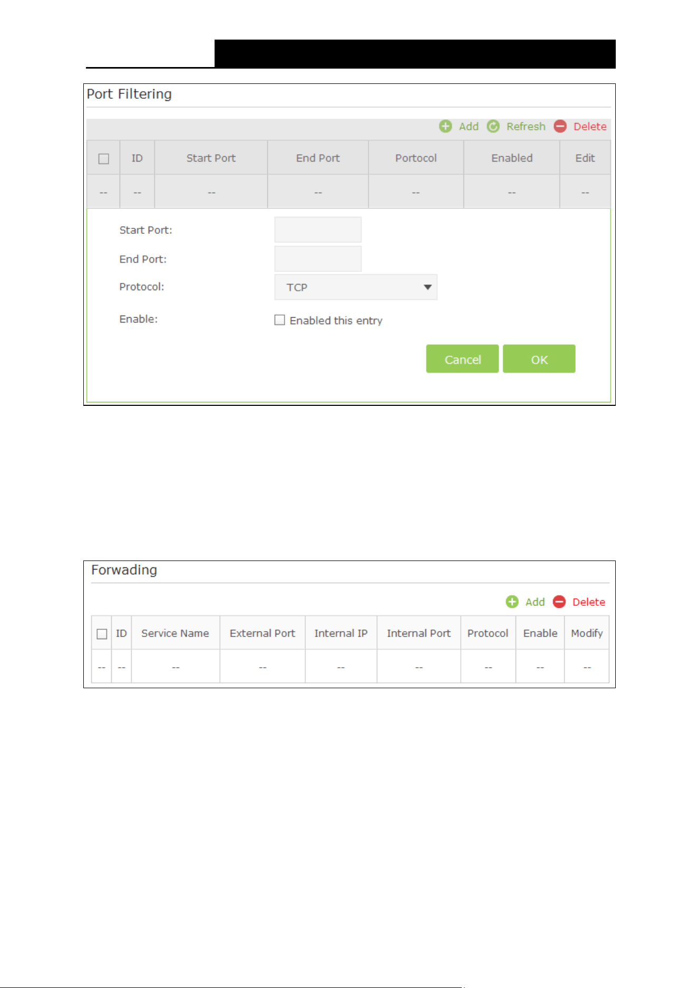Click the green Add plus icon in Port Filtering
Image resolution: width=698 pixels, height=988 pixels.
445,126
